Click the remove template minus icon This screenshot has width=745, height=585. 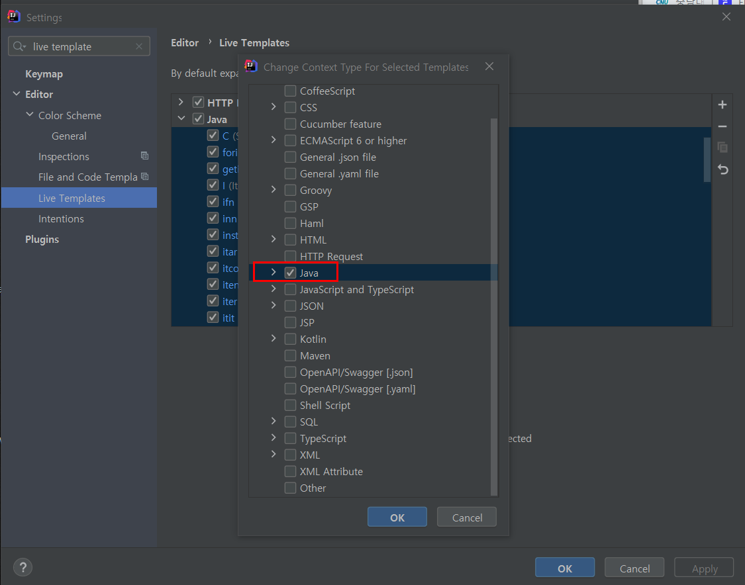click(722, 126)
